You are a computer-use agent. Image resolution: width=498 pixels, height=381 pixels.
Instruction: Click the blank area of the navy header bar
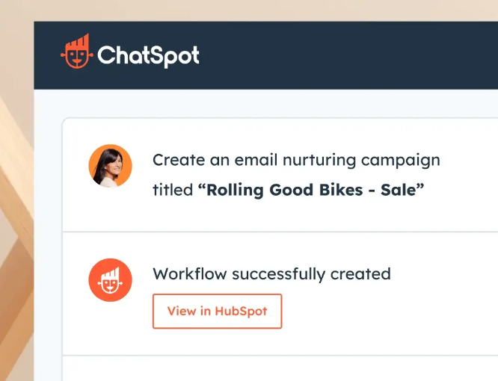[349, 55]
